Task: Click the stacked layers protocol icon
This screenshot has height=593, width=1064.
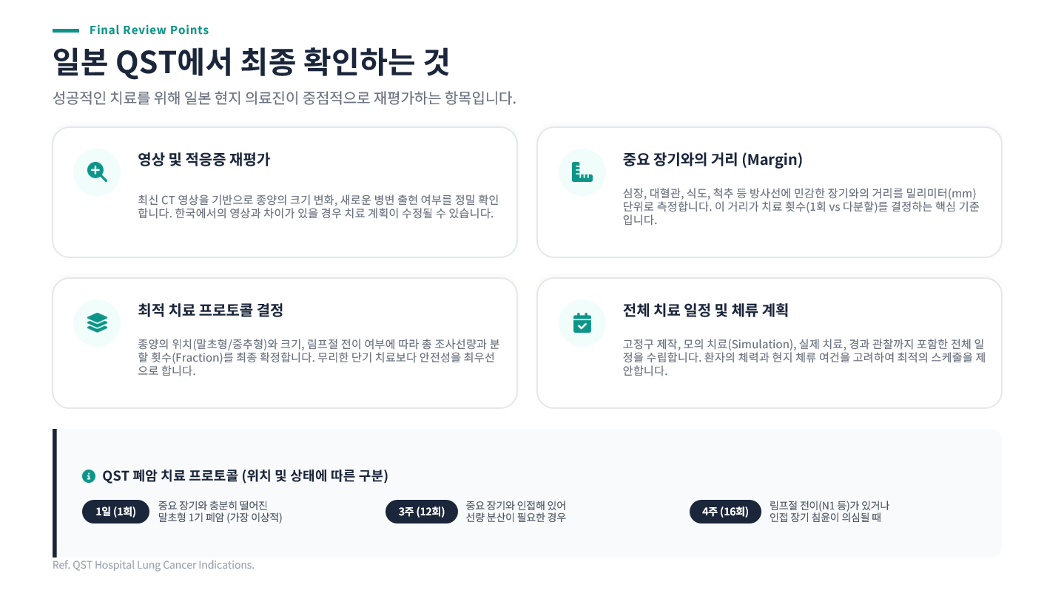Action: 97,323
